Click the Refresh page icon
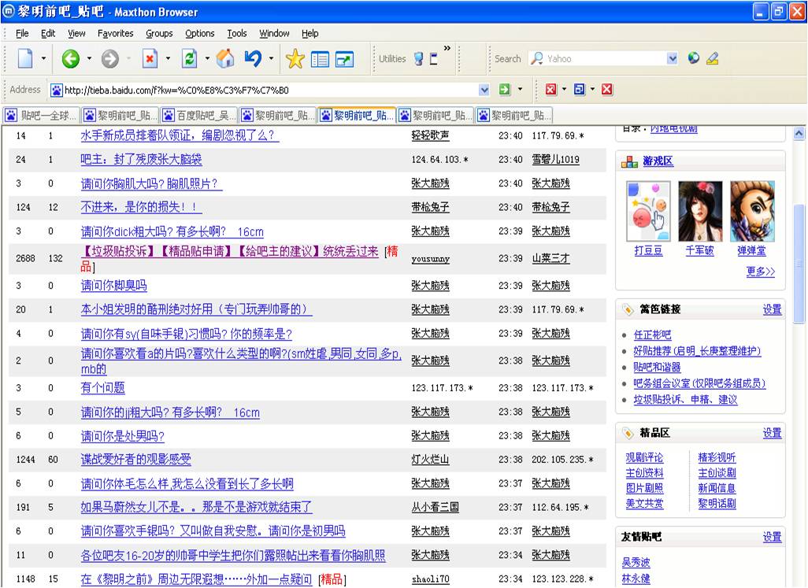The height and width of the screenshot is (588, 808). [x=189, y=59]
